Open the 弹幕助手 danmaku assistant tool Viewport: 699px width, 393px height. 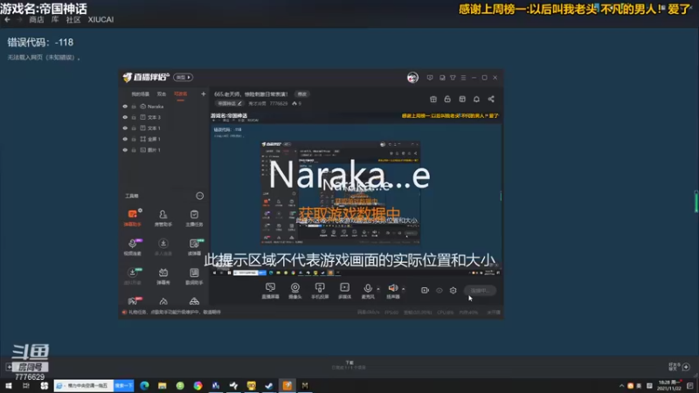133,217
